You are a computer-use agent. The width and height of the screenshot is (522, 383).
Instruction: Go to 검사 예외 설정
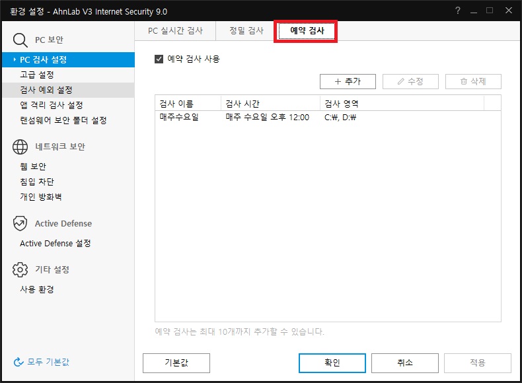(x=46, y=90)
